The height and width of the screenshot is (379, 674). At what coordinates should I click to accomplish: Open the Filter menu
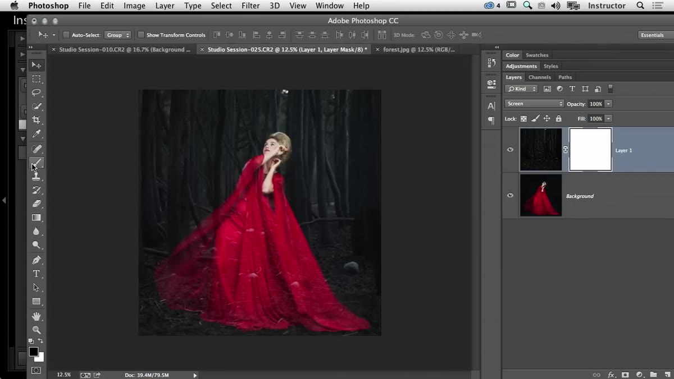click(251, 6)
